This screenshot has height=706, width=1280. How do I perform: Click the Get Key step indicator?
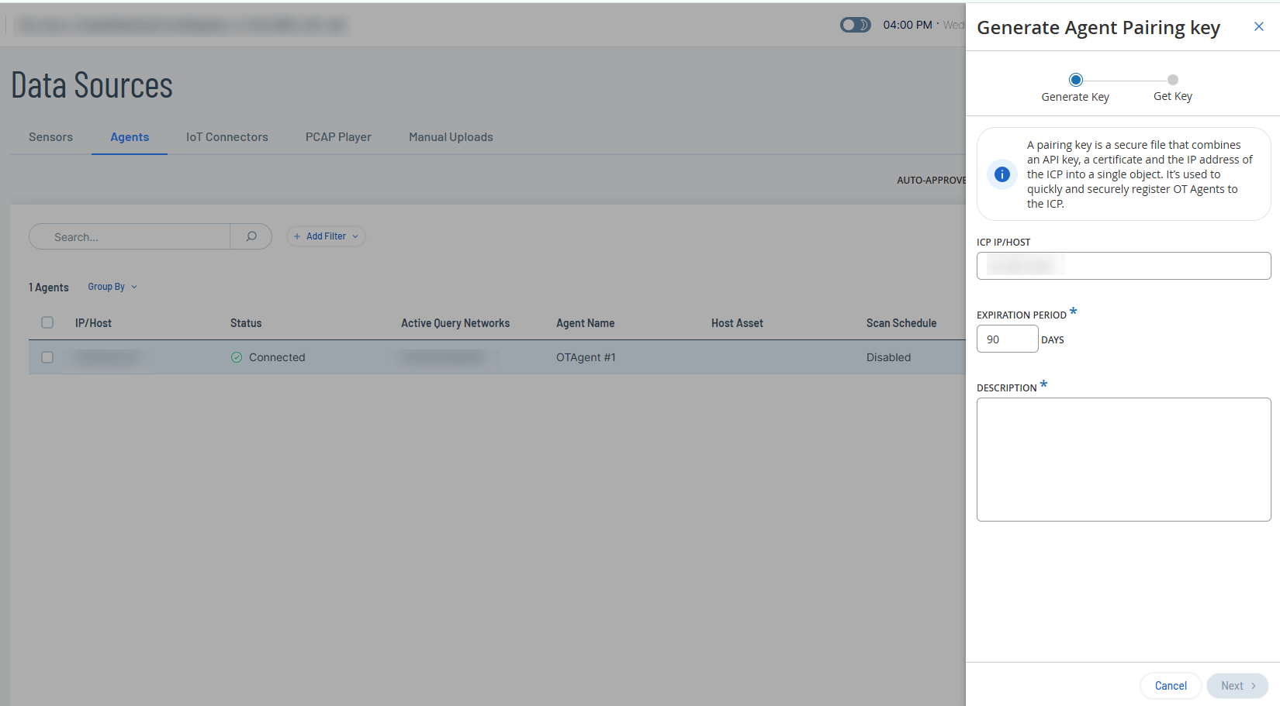tap(1172, 80)
